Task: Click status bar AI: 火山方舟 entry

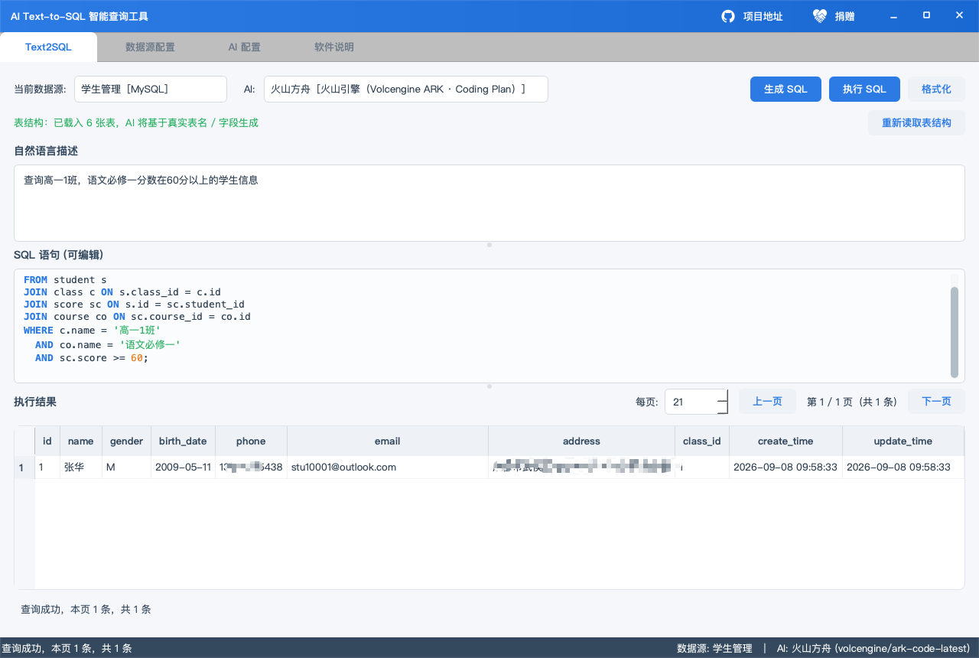Action: [873, 648]
